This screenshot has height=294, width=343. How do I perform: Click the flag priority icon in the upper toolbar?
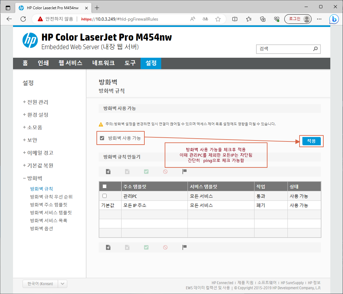(184, 172)
